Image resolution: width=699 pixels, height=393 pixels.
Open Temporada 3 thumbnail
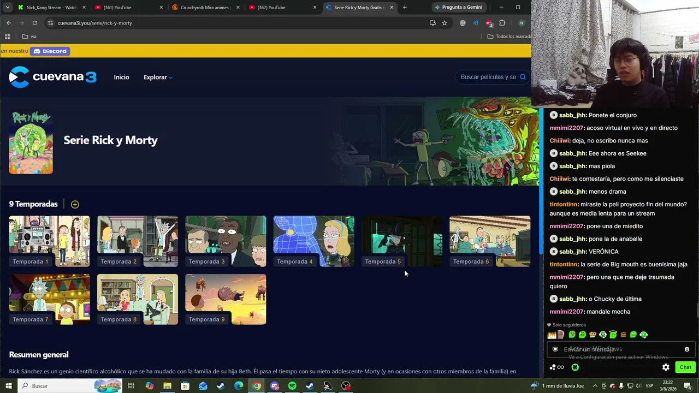tap(226, 241)
